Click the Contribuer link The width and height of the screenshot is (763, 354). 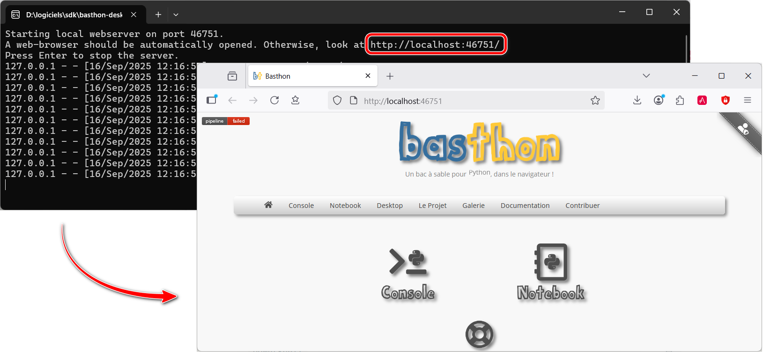coord(582,206)
